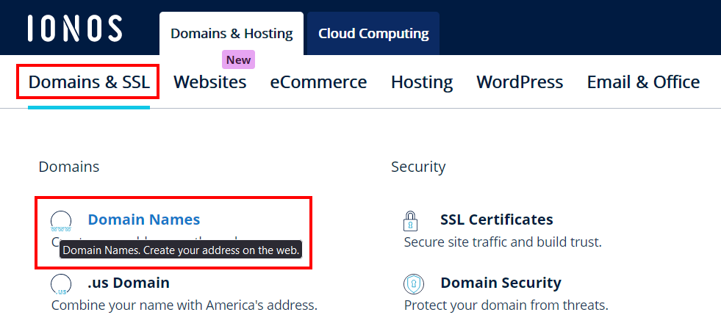Viewport: 721px width, 326px height.
Task: Open the Domain Names link
Action: (x=143, y=220)
